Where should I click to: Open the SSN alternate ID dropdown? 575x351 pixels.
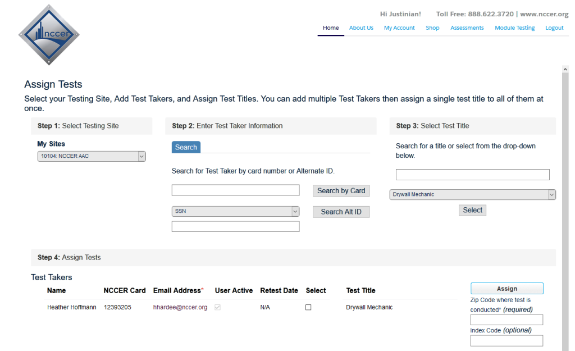pos(235,211)
